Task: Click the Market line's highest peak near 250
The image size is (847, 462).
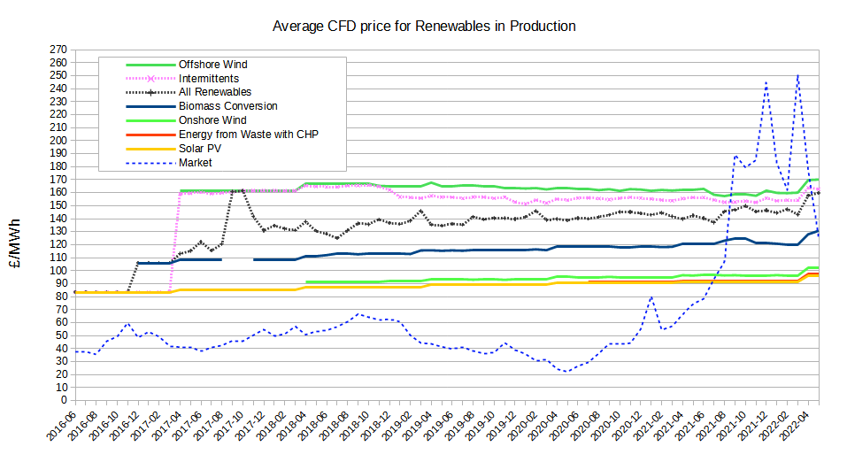Action: coord(797,75)
